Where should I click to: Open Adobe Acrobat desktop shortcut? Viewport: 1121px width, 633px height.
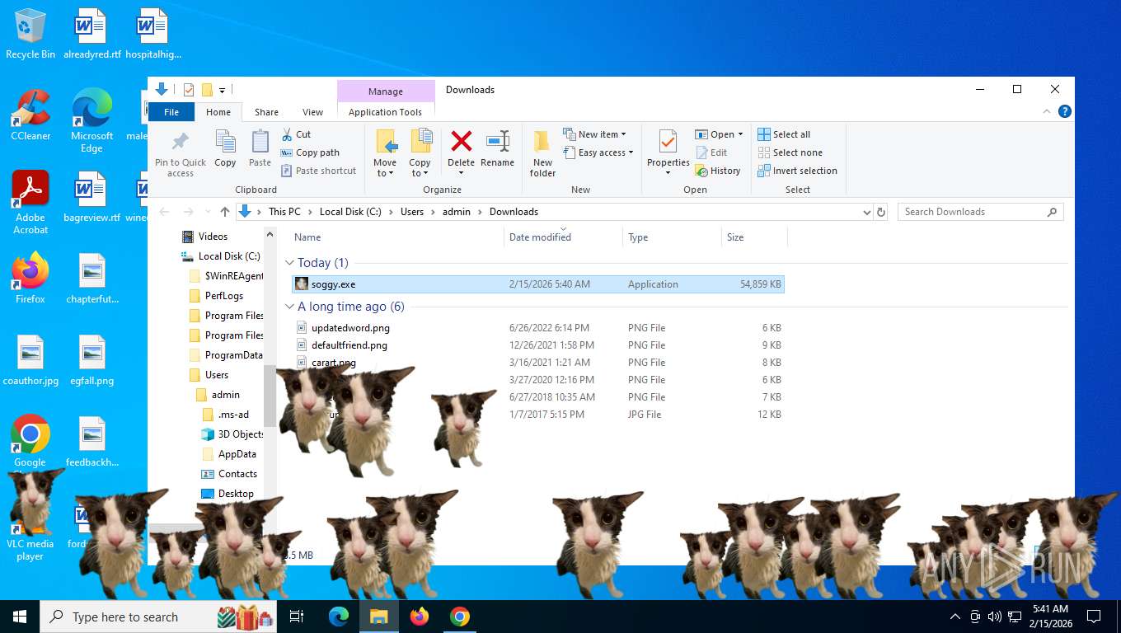30,203
